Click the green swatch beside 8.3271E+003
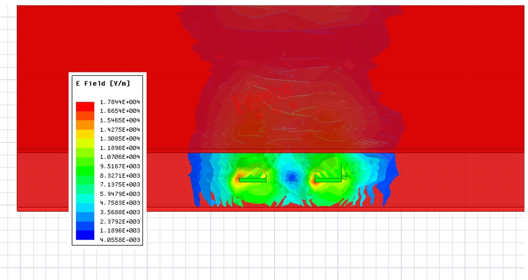The width and height of the screenshot is (528, 280). 85,175
